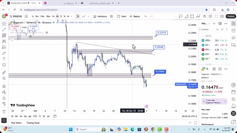Open Windows taskbar Search box

(87, 129)
